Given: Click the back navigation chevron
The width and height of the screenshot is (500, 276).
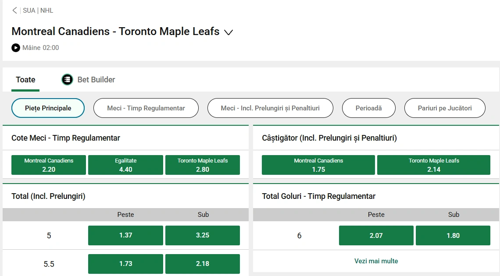Looking at the screenshot, I should [x=14, y=10].
